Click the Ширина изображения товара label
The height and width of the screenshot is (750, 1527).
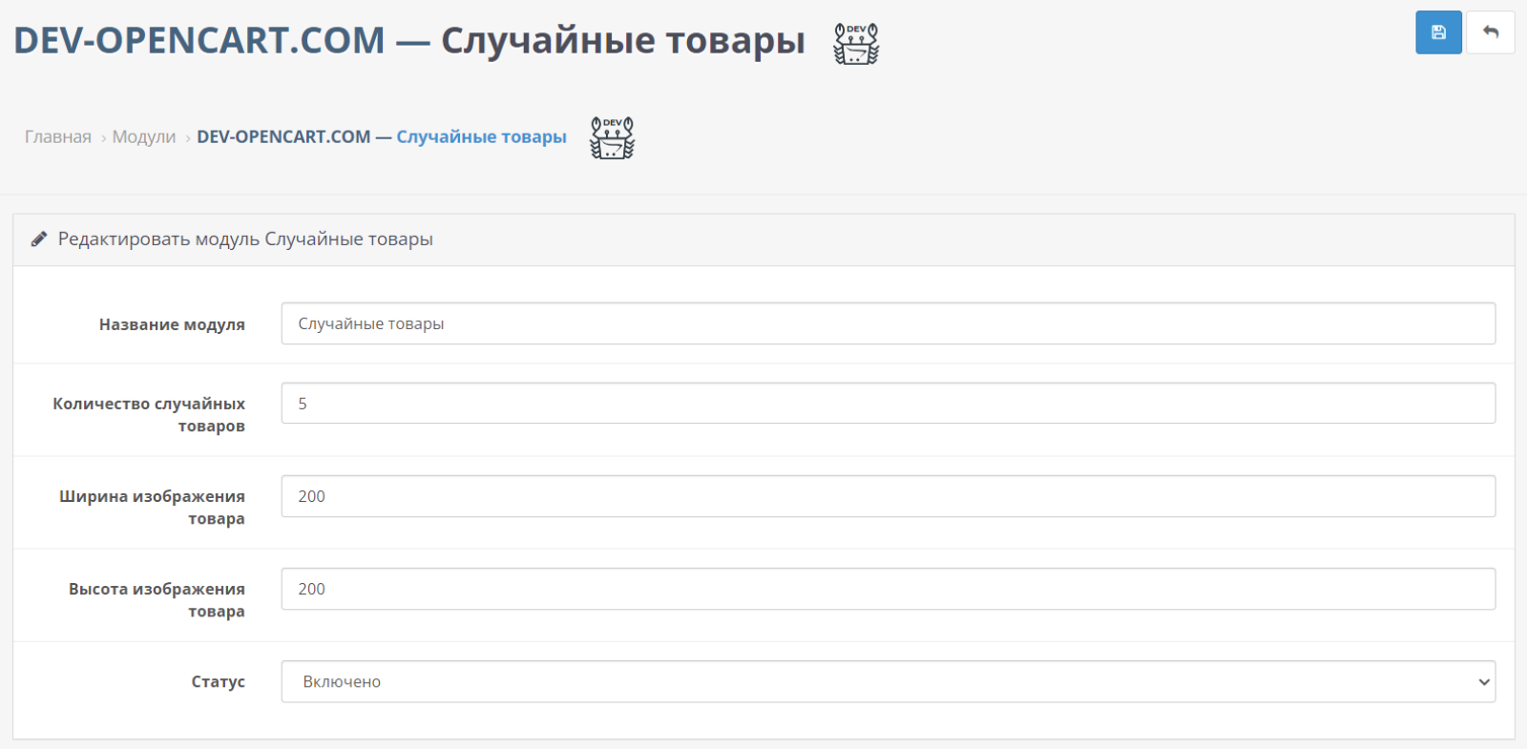pos(153,507)
